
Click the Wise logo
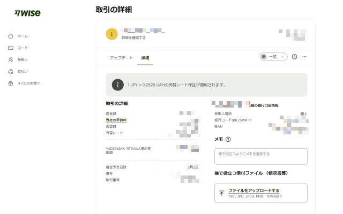click(x=27, y=12)
